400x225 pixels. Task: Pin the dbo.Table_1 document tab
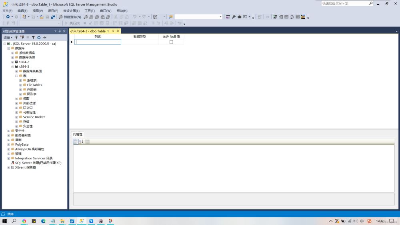click(x=113, y=31)
